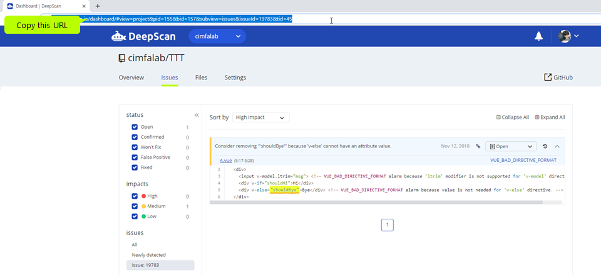Uncheck the Open status checkbox
This screenshot has width=601, height=275.
pos(135,127)
